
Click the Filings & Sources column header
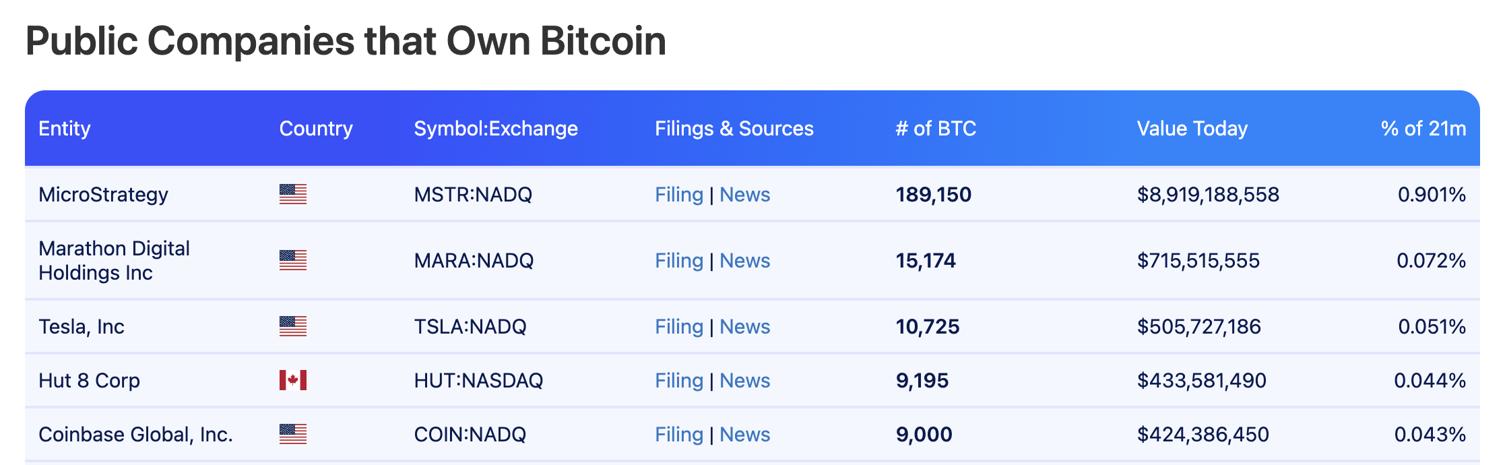coord(734,128)
